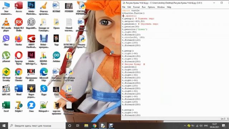This screenshot has width=229, height=129.
Task: Open the clock and date flyout
Action: click(x=214, y=126)
